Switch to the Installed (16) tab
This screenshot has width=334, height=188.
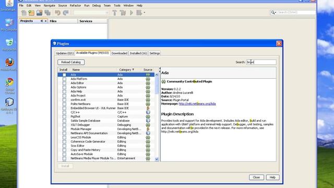138,53
